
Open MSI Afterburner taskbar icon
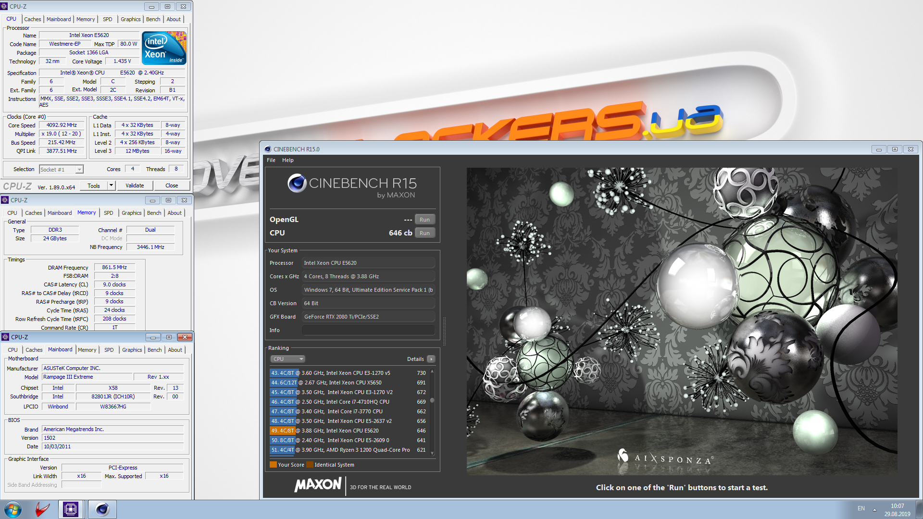42,509
